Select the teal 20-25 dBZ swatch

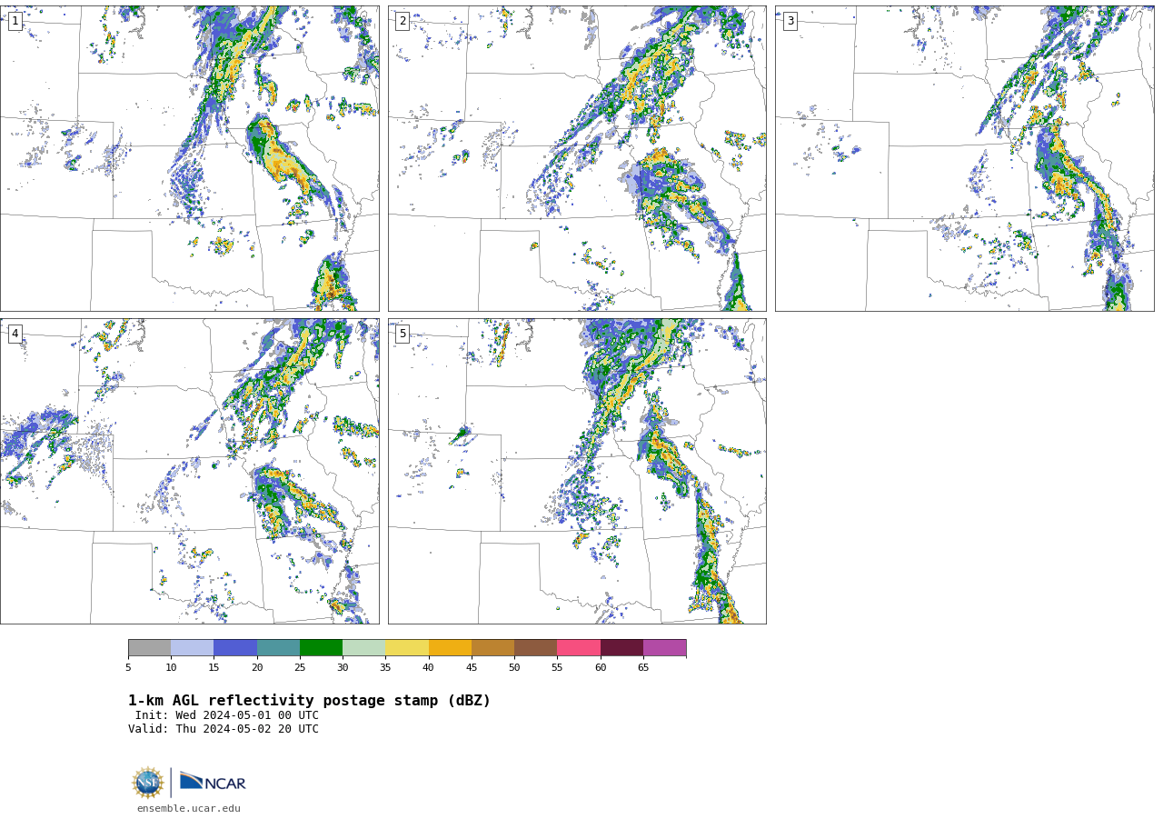tap(278, 647)
